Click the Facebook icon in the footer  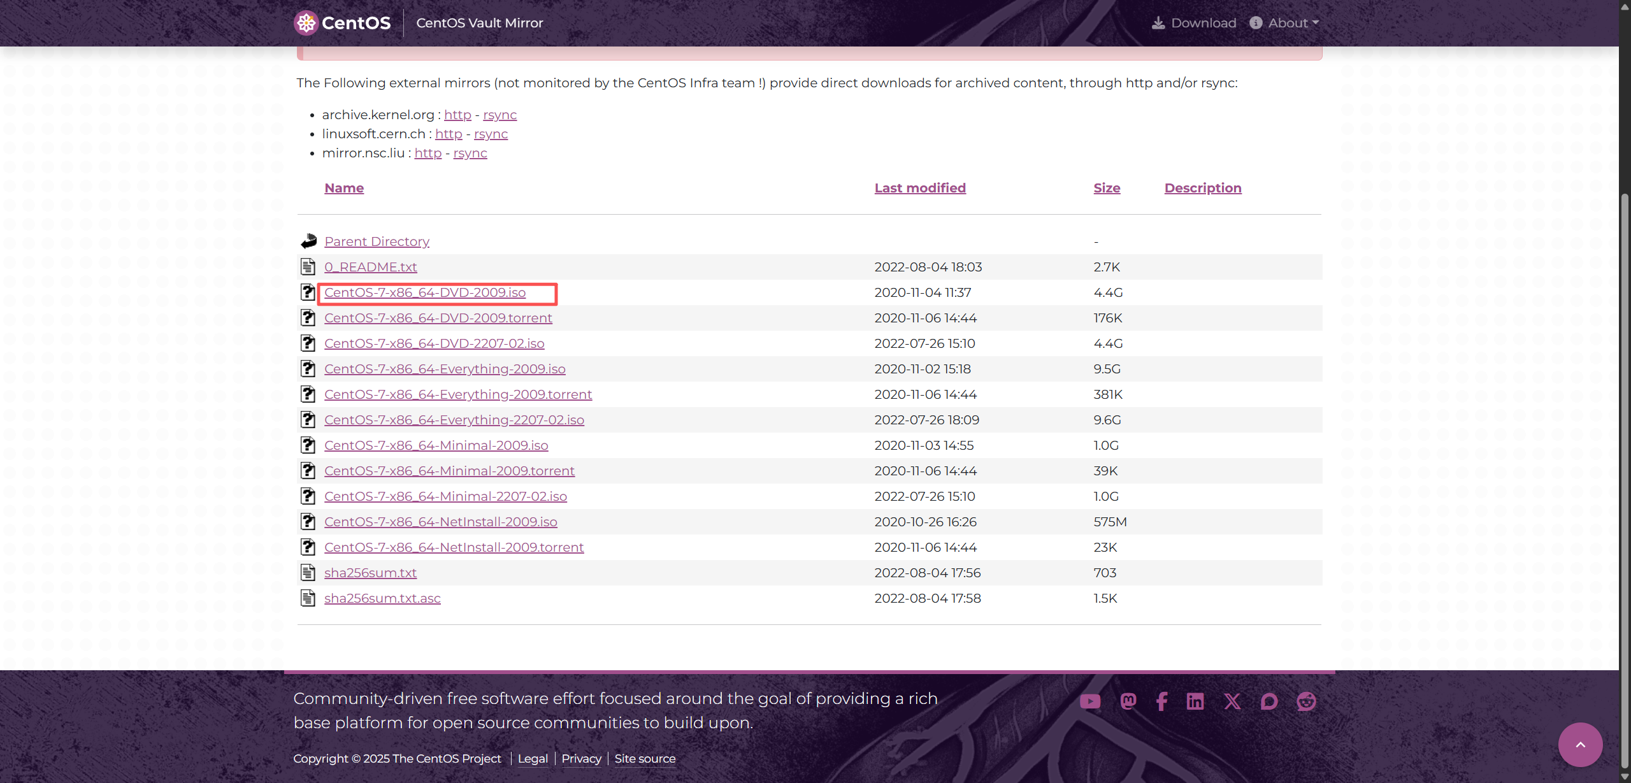tap(1161, 701)
